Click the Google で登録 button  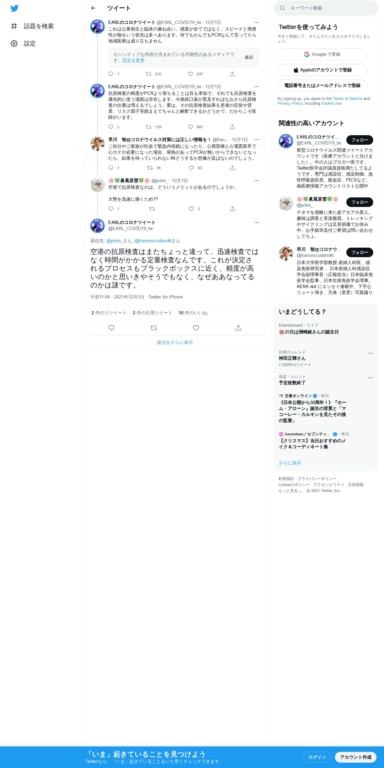pos(322,54)
